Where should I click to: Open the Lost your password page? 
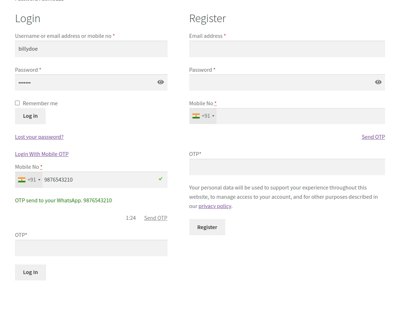pos(39,137)
